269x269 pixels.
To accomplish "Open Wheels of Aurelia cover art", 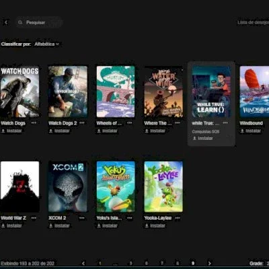I will (x=116, y=91).
